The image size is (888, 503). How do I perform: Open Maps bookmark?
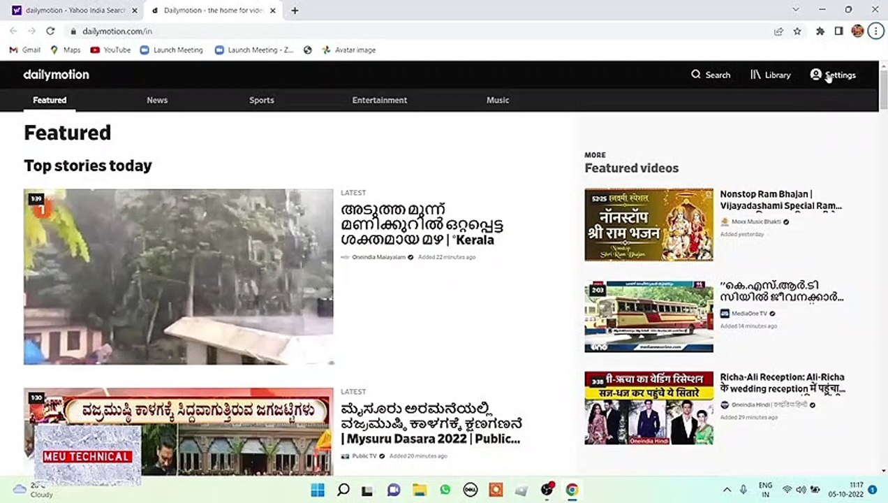tap(66, 50)
